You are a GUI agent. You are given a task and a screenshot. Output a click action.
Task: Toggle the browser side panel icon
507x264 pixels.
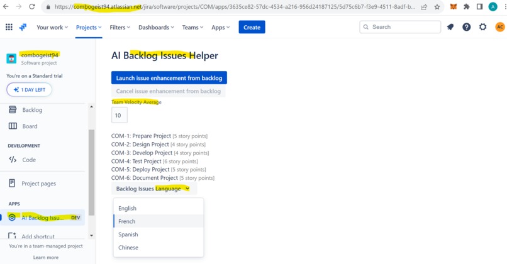479,6
